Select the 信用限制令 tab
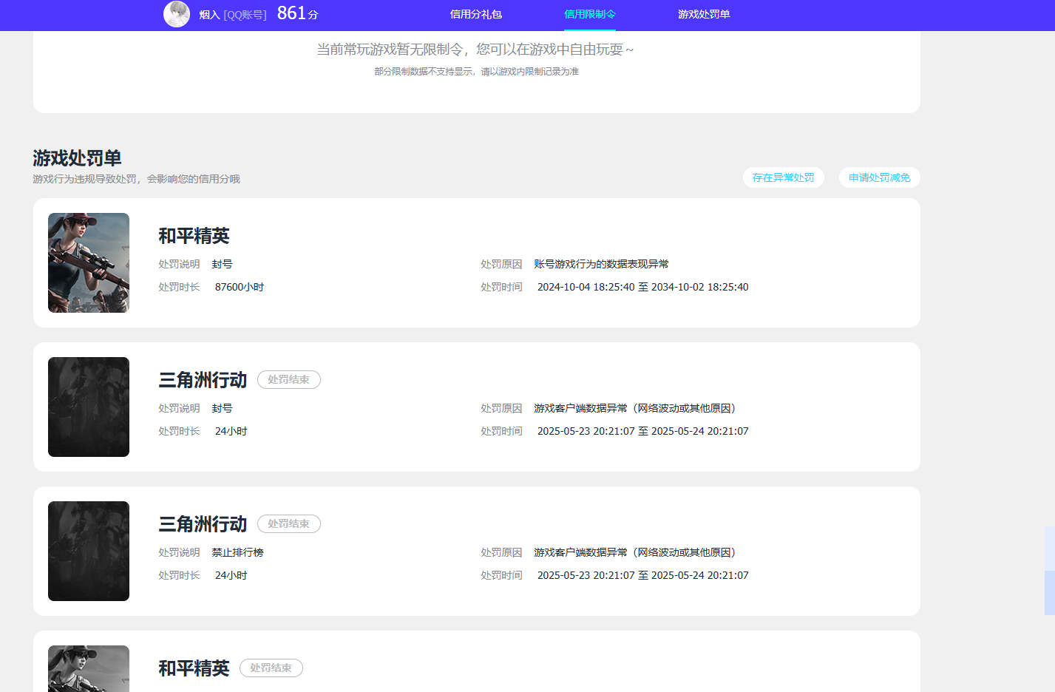Image resolution: width=1055 pixels, height=692 pixels. [590, 14]
